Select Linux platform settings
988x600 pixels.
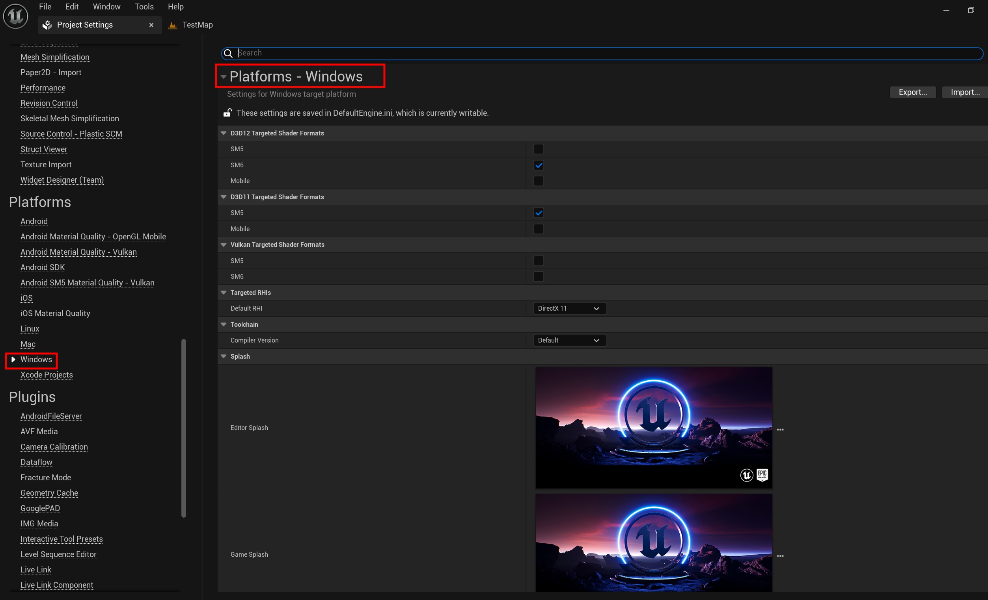[x=30, y=329]
